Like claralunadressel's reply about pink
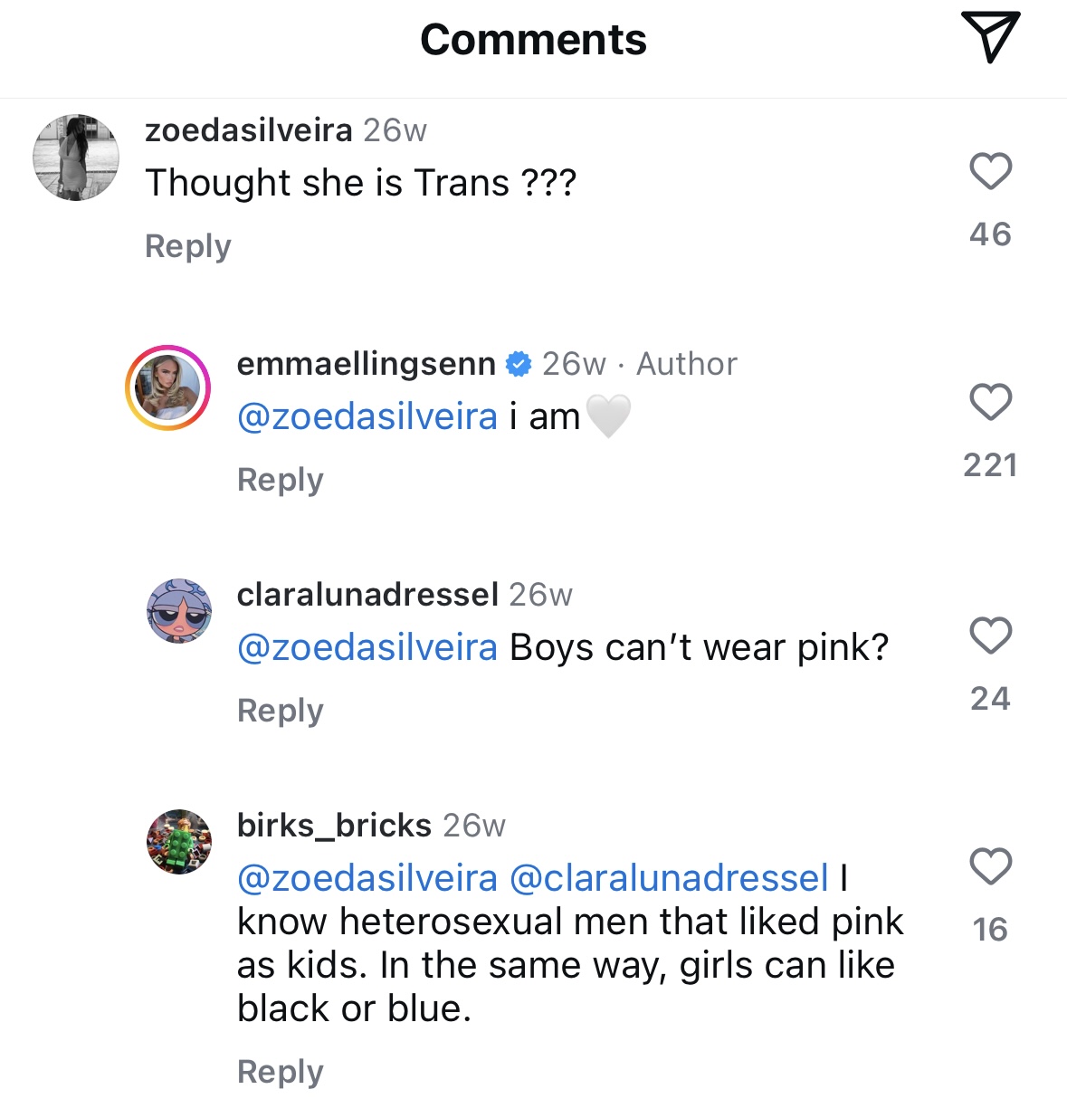Viewport: 1067px width, 1118px height. (x=990, y=635)
